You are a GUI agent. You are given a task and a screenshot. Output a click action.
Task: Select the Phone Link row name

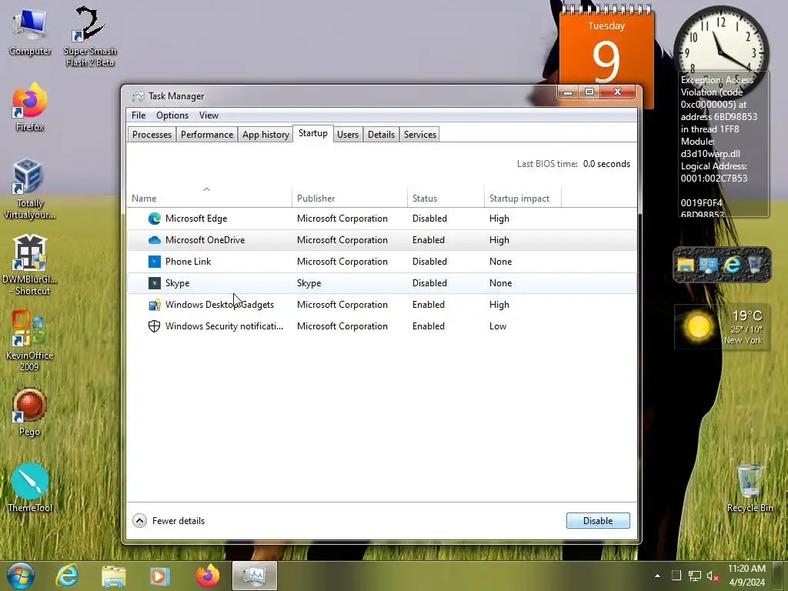pos(188,262)
